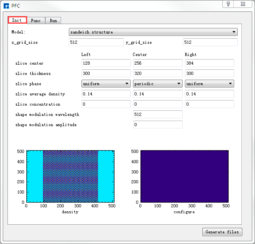Click the Center slice thickness field
Screen dimensions: 255x244
pos(158,73)
